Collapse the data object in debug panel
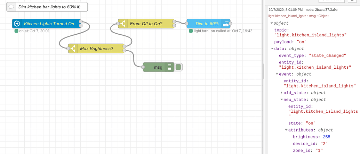 [272, 49]
